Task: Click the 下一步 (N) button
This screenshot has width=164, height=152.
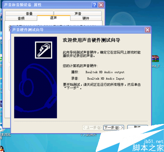Action: click(x=114, y=128)
